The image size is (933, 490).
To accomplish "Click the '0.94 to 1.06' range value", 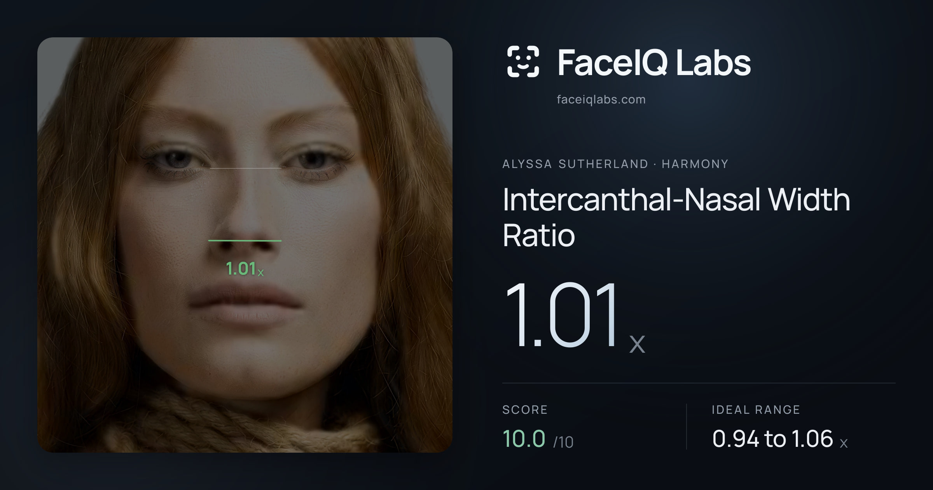I will pos(772,439).
